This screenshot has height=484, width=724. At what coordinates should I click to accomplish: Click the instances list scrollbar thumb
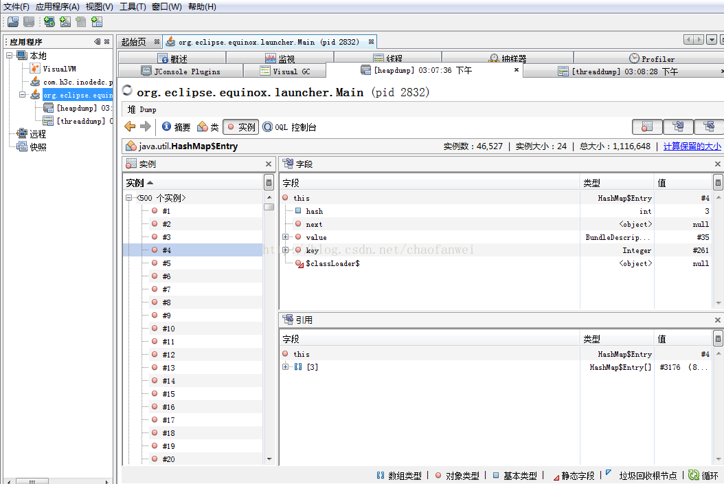coord(269,207)
